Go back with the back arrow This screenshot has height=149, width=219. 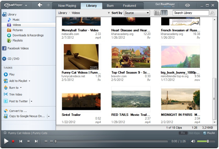click(x=40, y=5)
